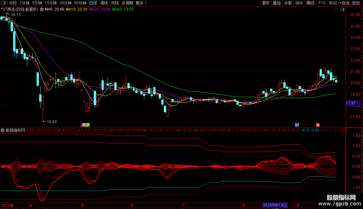Click the MA10: 20.38 label

(x=76, y=10)
